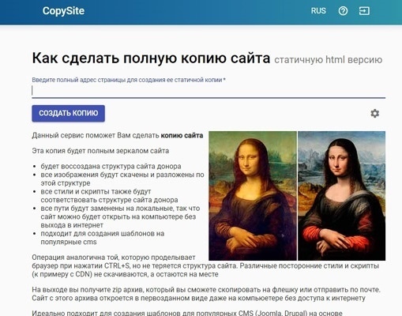The height and width of the screenshot is (316, 402).
Task: Click the 'Введите полный адрес страницы' field label
Action: (129, 80)
